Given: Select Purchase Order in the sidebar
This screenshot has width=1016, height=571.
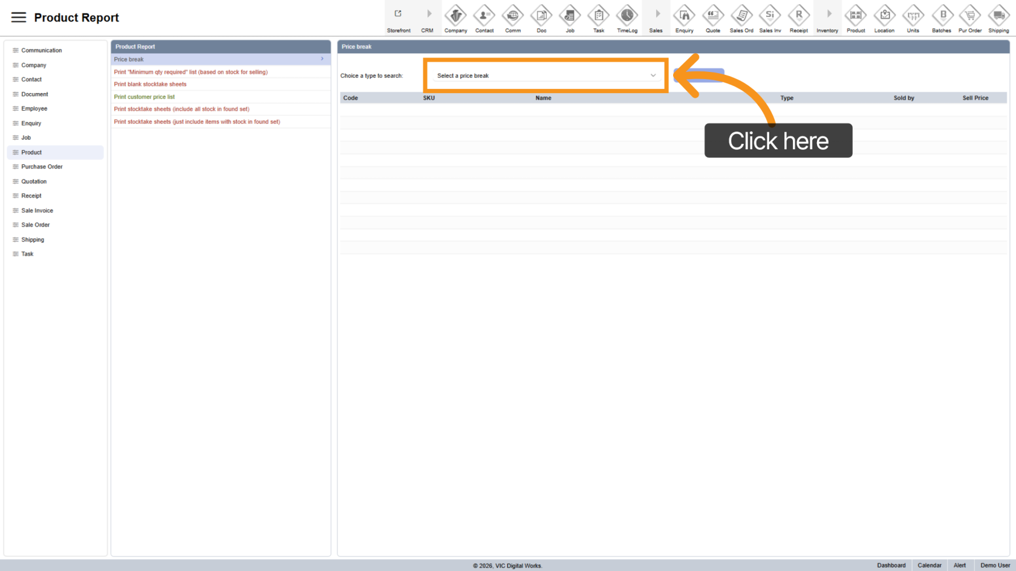Looking at the screenshot, I should (42, 167).
